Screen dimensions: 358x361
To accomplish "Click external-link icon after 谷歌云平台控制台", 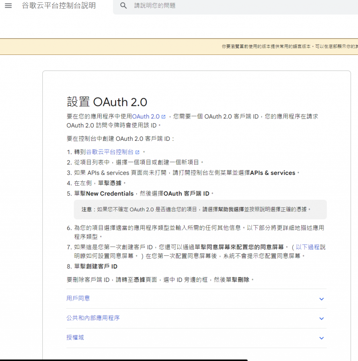I will (x=137, y=152).
